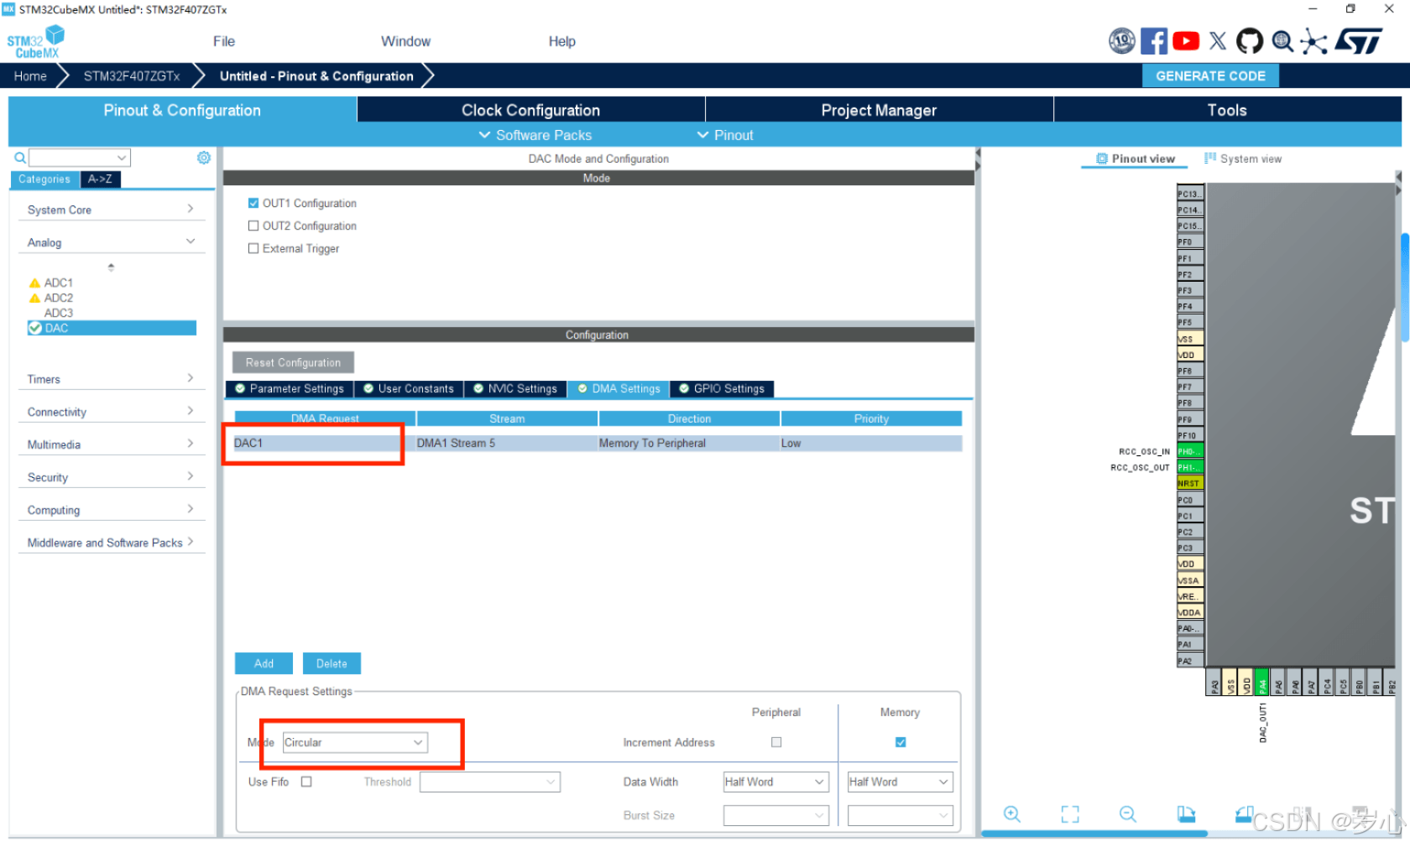Expand the Pinout dropdown menu

coord(725,135)
